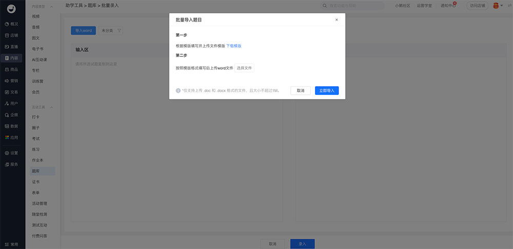Click the 下载模版 download template link
Viewport: 513px width, 249px height.
pos(234,46)
